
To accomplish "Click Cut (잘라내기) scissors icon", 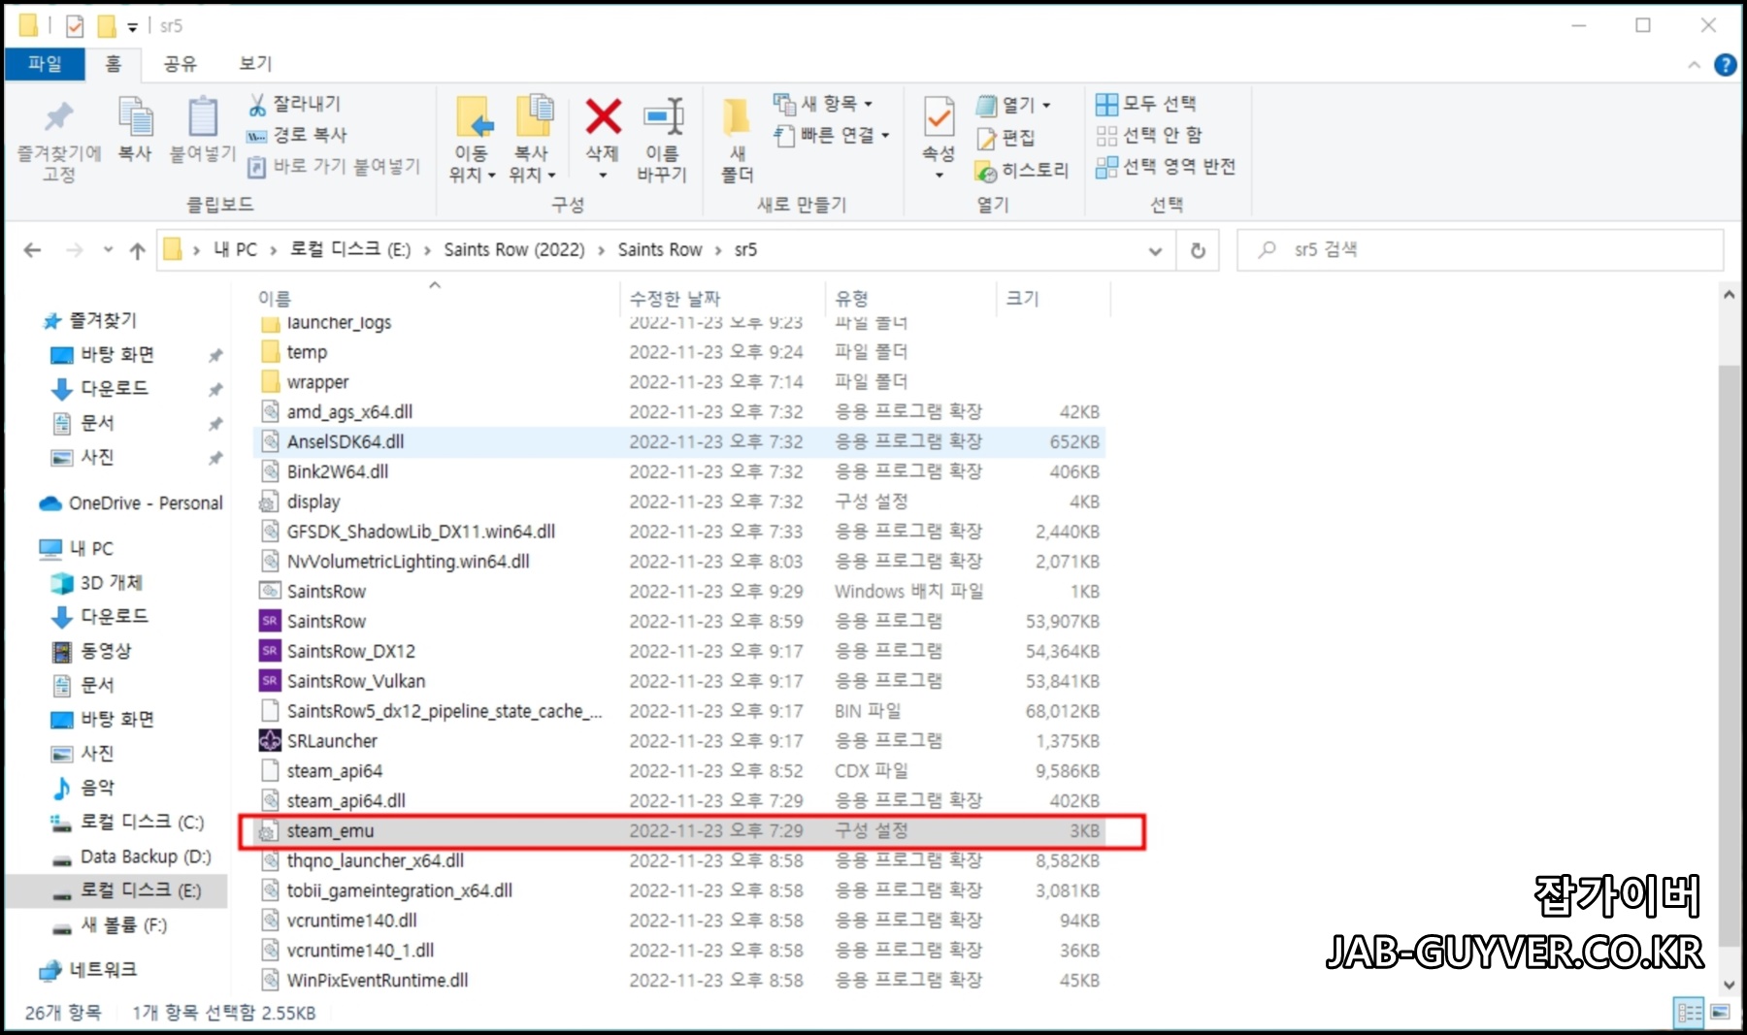I will (x=257, y=104).
